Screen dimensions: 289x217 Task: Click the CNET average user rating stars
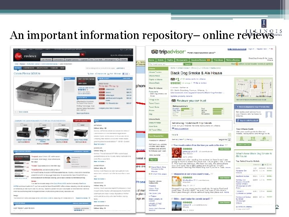[x=83, y=90]
